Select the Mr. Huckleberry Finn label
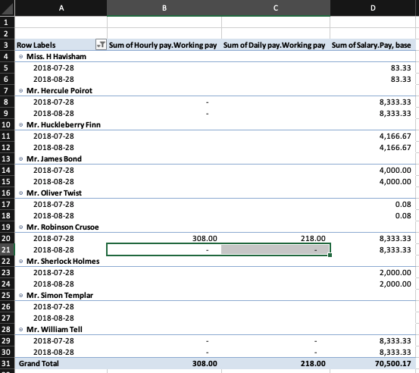 click(64, 124)
